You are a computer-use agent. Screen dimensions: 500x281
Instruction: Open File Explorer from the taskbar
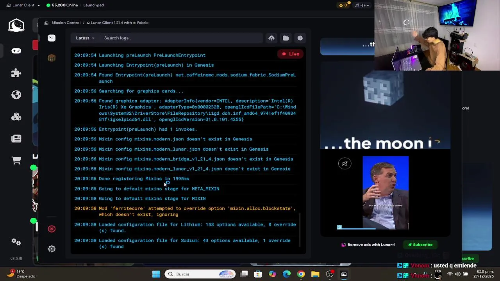315,274
